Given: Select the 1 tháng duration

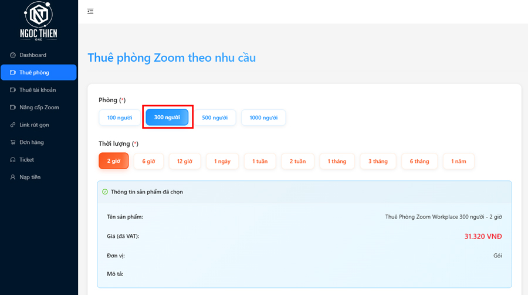Looking at the screenshot, I should coord(337,161).
